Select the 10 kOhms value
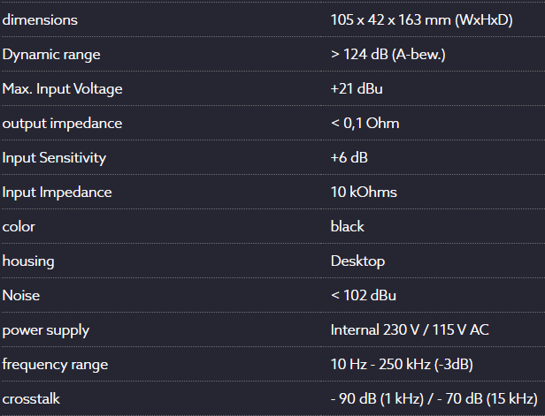Viewport: 545px width, 416px height. pyautogui.click(x=364, y=193)
